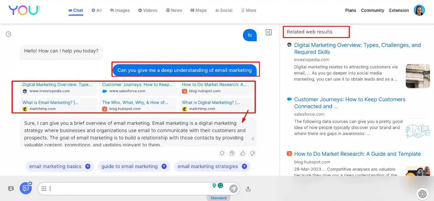434x201 pixels.
Task: Switch to the Social tab
Action: 224,10
